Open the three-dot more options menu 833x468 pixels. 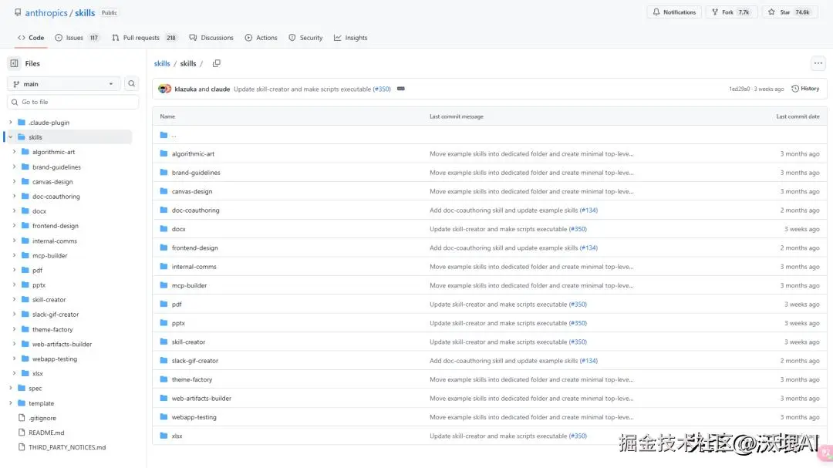[x=818, y=63]
